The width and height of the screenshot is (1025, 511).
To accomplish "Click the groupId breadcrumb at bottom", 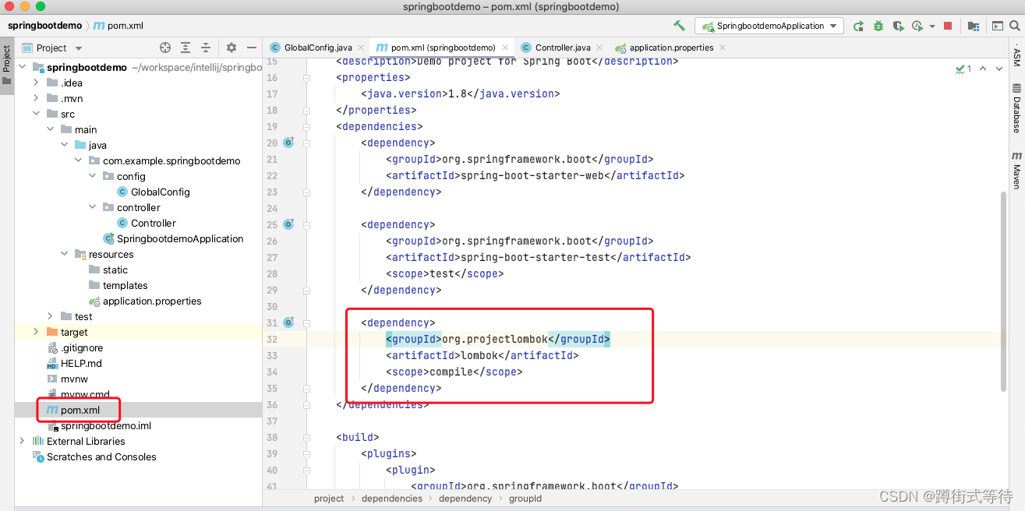I will (525, 499).
